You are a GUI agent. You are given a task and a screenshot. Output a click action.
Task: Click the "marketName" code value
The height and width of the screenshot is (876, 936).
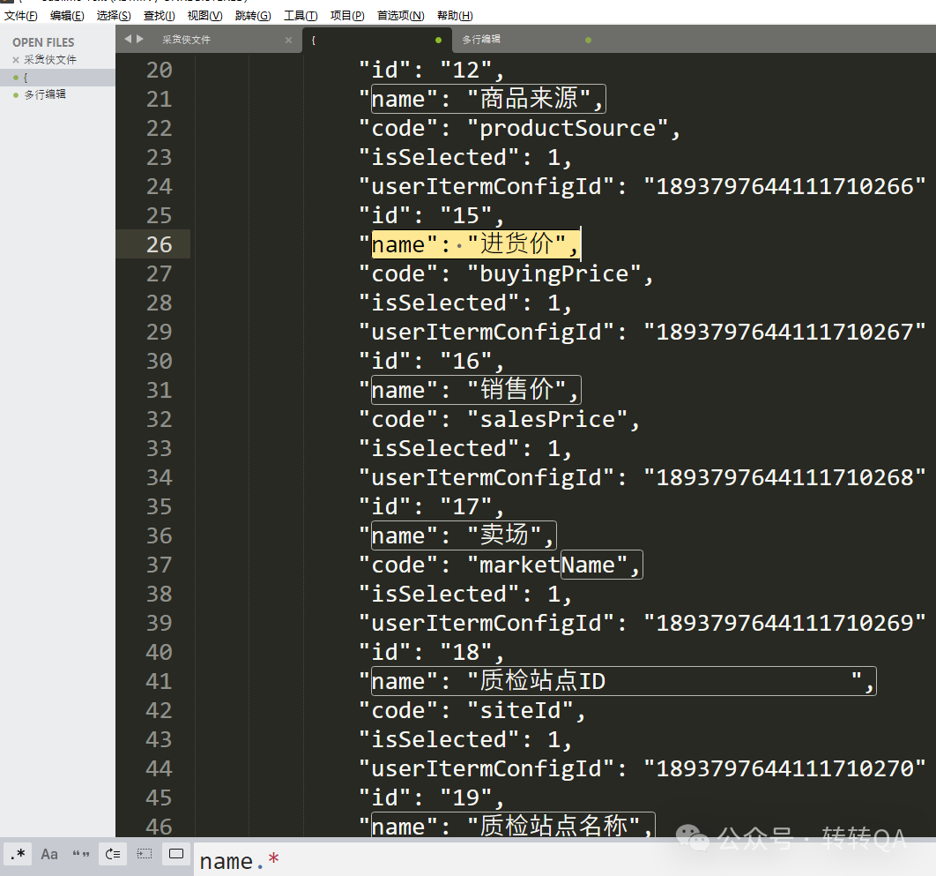547,565
